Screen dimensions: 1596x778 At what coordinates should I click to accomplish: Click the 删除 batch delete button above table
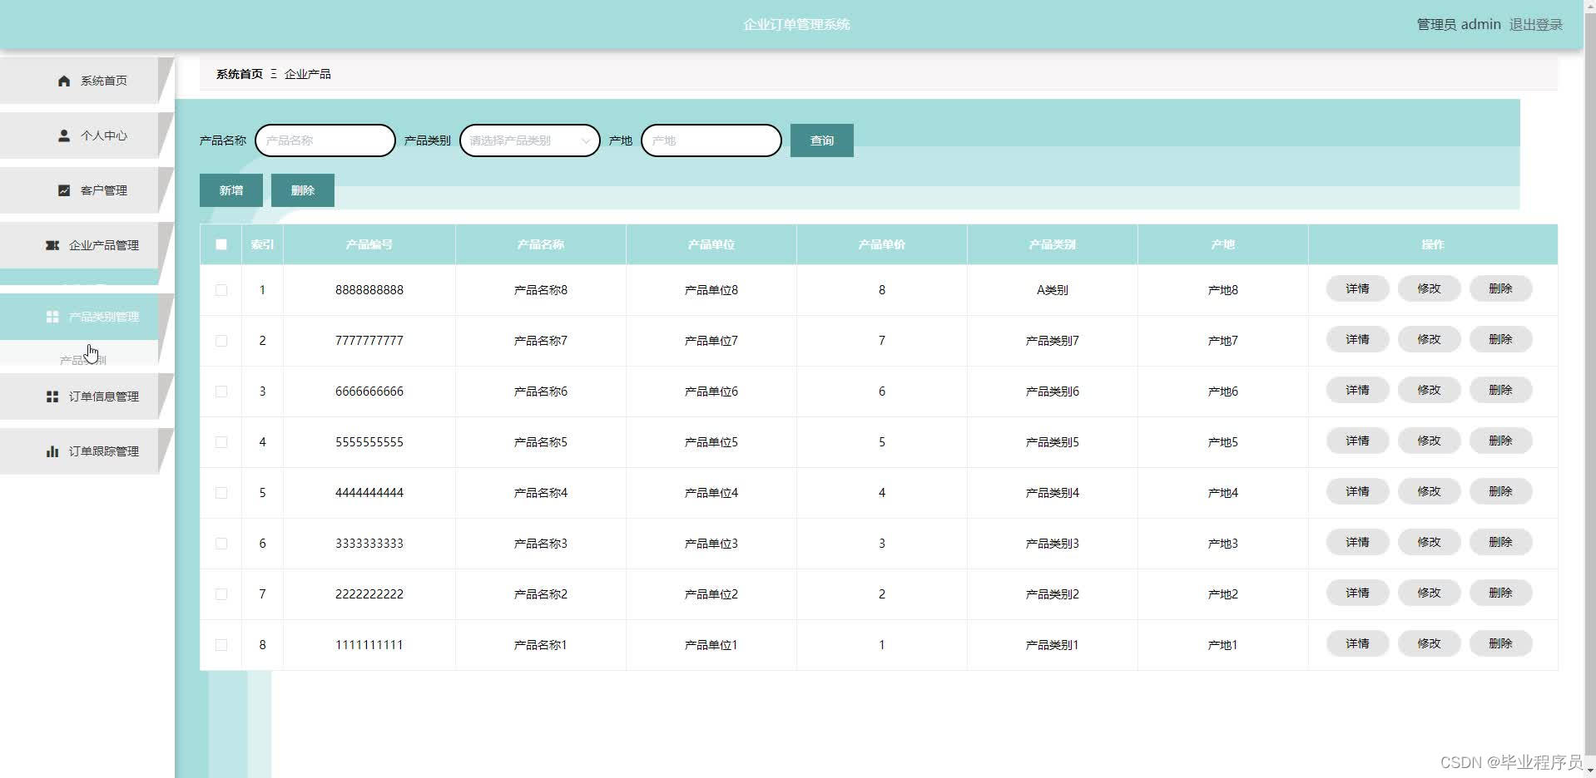(303, 190)
